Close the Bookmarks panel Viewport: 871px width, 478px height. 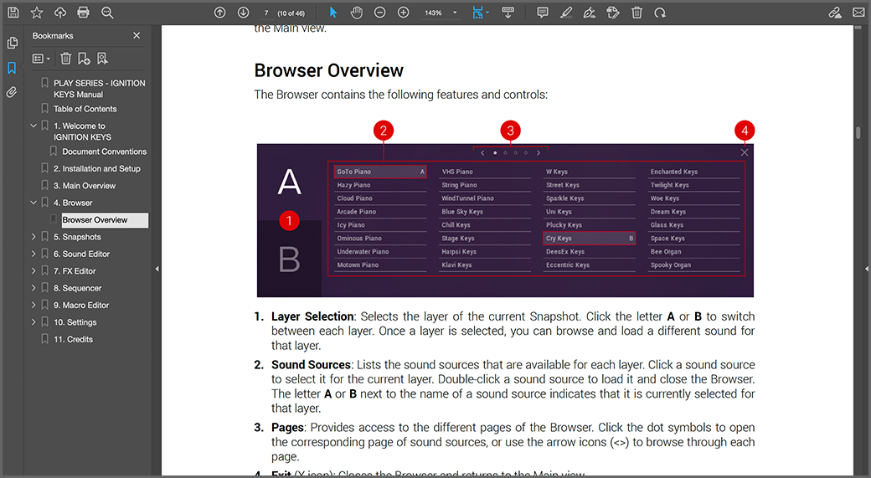[137, 35]
